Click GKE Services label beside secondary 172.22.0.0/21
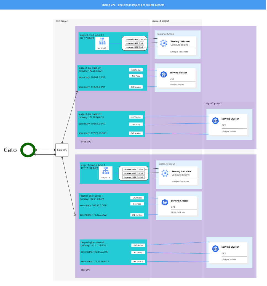Screen dimensions: 267x286 click(136, 88)
